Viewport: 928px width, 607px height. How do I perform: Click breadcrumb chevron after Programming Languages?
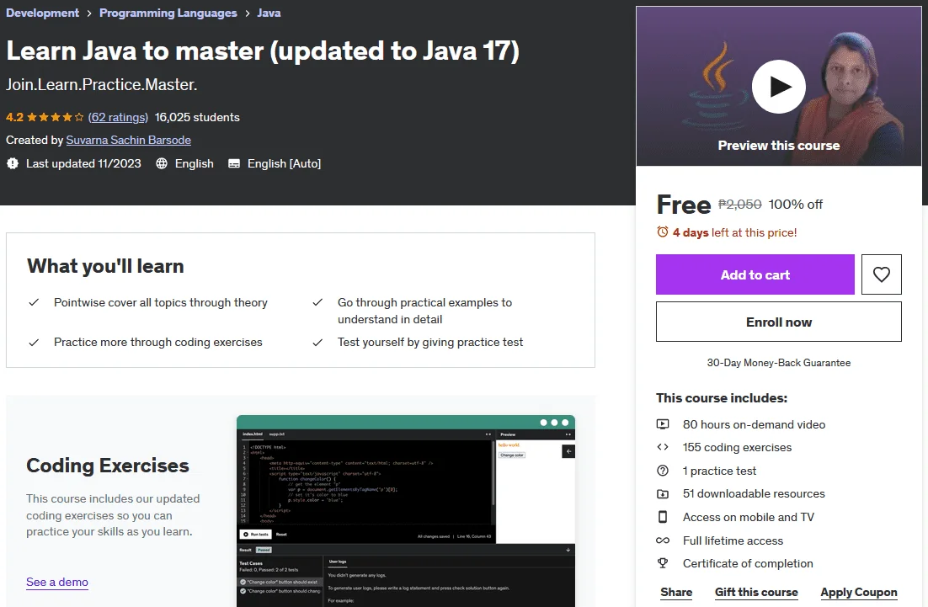(248, 13)
